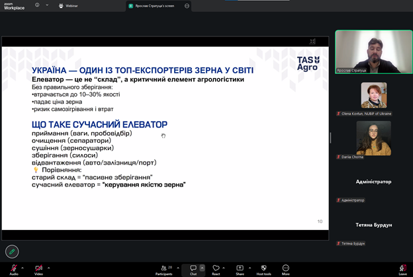The width and height of the screenshot is (413, 277).
Task: Select Ярослав Стратуца's screen tab
Action: point(155,6)
